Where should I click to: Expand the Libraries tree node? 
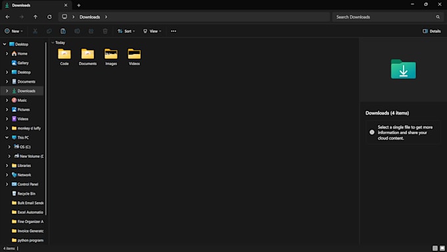7,166
